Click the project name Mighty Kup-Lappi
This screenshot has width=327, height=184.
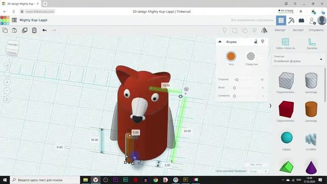[33, 20]
